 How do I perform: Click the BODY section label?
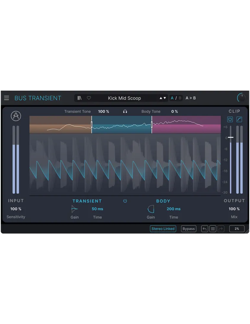163,201
